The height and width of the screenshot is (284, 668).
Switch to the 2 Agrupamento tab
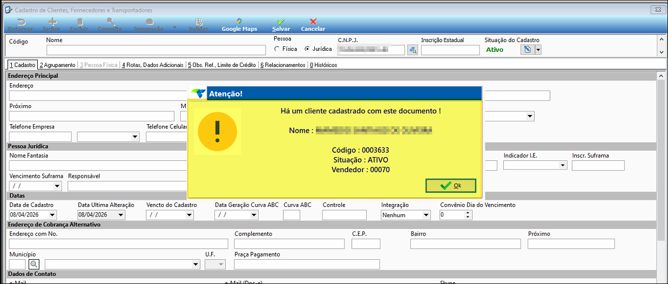pyautogui.click(x=57, y=65)
